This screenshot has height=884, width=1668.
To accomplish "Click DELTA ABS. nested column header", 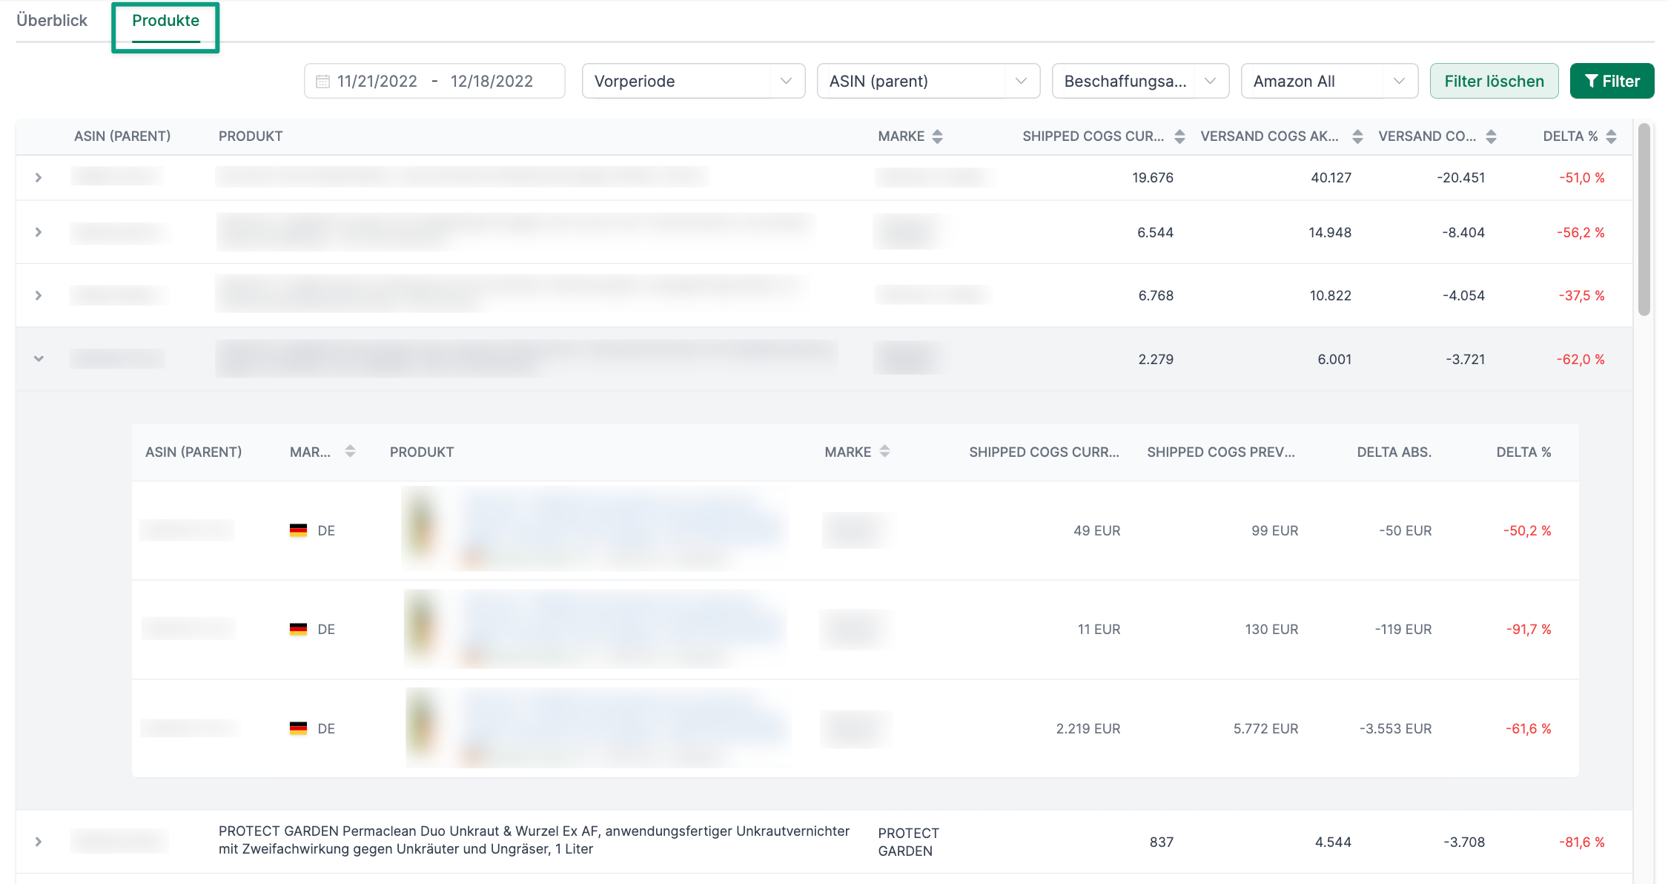I will 1394,452.
